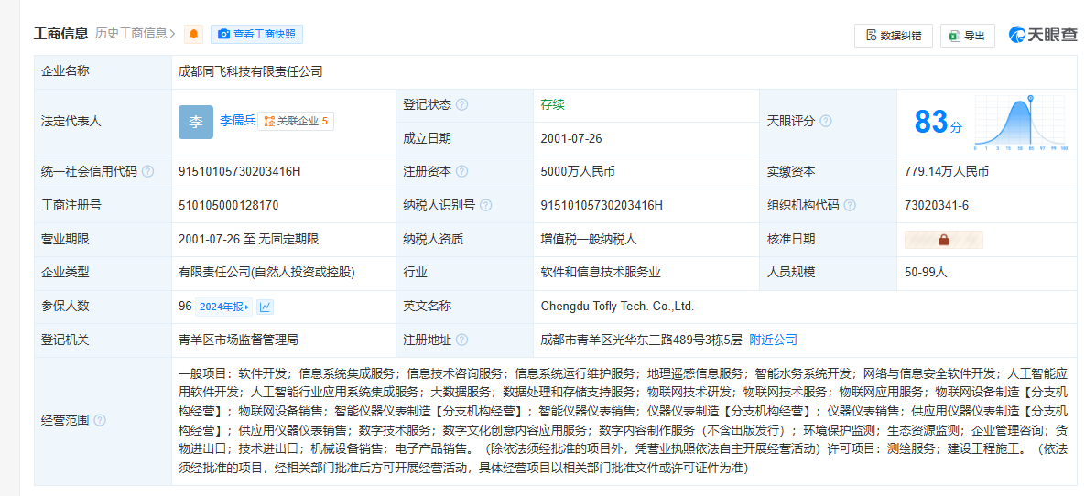Click 青羊区市场监督管理局 value
This screenshot has height=496, width=1085.
coord(238,340)
